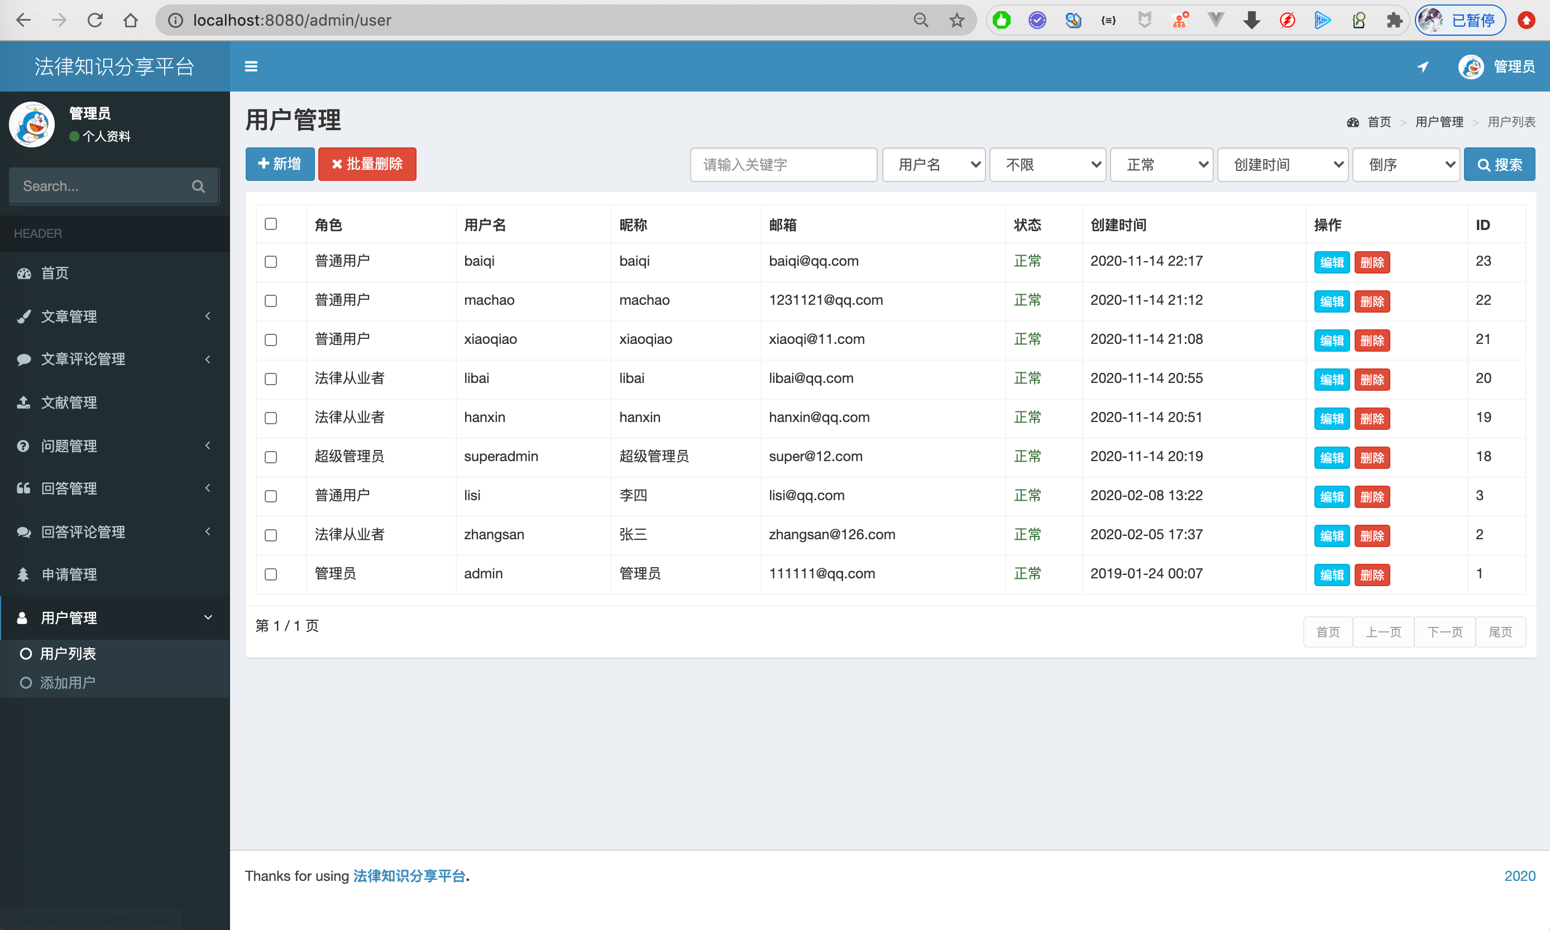This screenshot has width=1550, height=930.
Task: Click browser bookmark star icon
Action: coord(956,21)
